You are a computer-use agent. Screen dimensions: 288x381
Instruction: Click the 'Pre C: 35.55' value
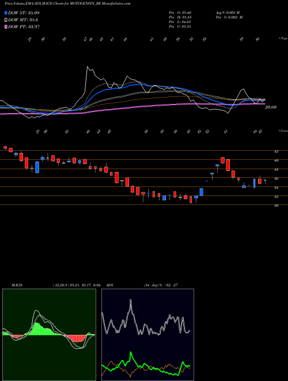pyautogui.click(x=180, y=27)
